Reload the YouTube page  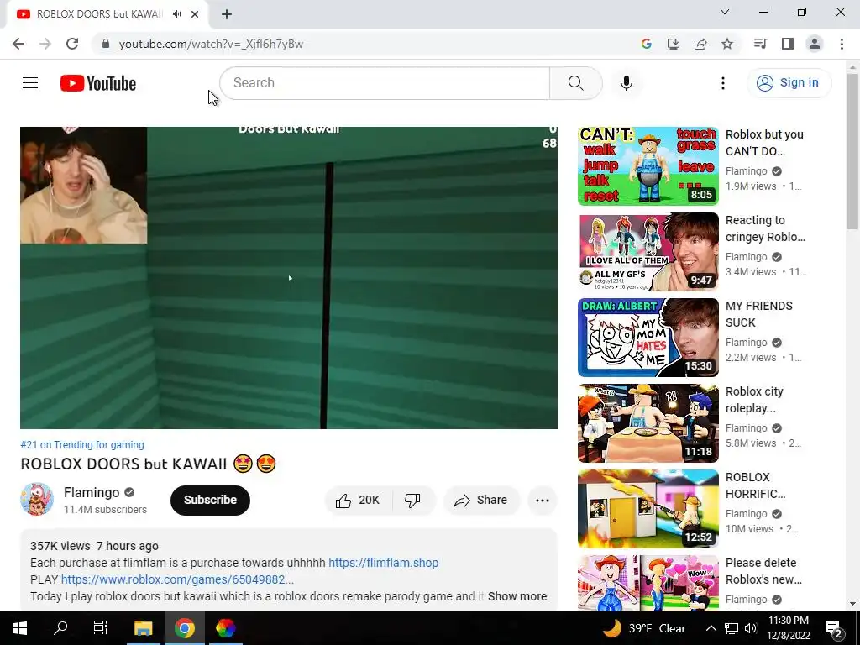point(72,44)
